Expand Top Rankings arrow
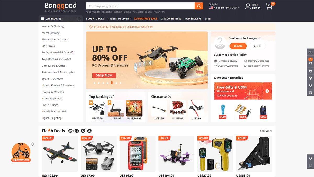This screenshot has height=177, width=314. 113,96
